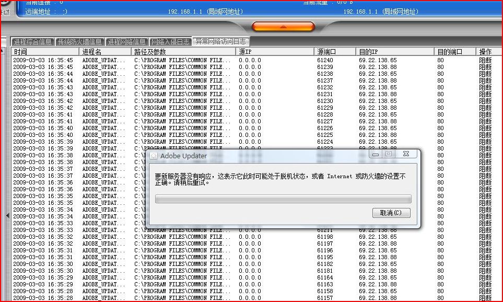Open the 进程网络信息 tab
Image resolution: width=503 pixels, height=302 pixels.
tap(127, 42)
